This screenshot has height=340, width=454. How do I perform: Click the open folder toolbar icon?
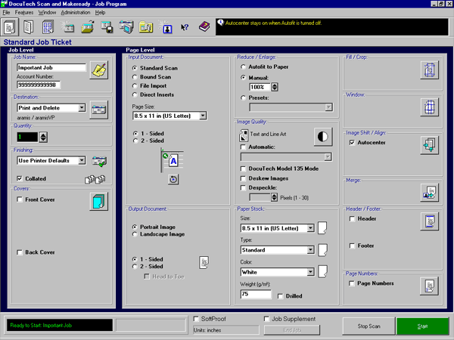pos(88,27)
